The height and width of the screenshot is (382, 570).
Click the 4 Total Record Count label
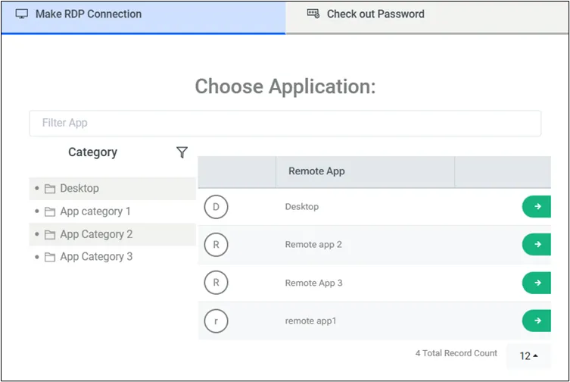[x=456, y=353]
